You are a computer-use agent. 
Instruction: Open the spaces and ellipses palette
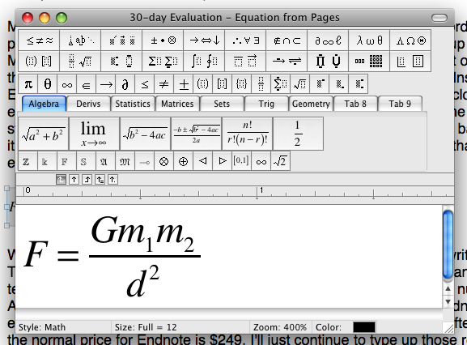pos(80,40)
